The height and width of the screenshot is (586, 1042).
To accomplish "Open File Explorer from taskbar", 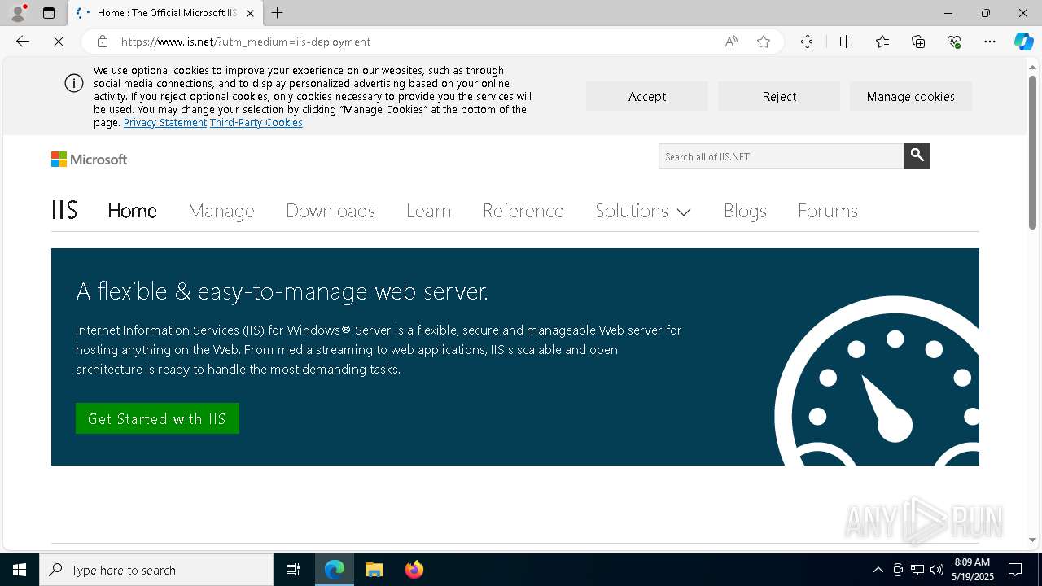I will 374,570.
